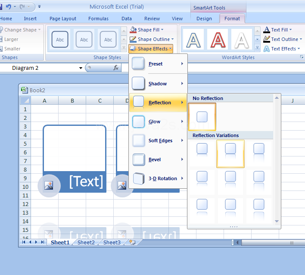Switch to the Page Layout tab
The width and height of the screenshot is (305, 275).
pyautogui.click(x=62, y=19)
